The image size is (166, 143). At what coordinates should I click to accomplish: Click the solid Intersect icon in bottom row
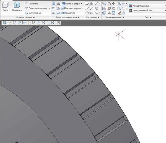click(x=54, y=13)
